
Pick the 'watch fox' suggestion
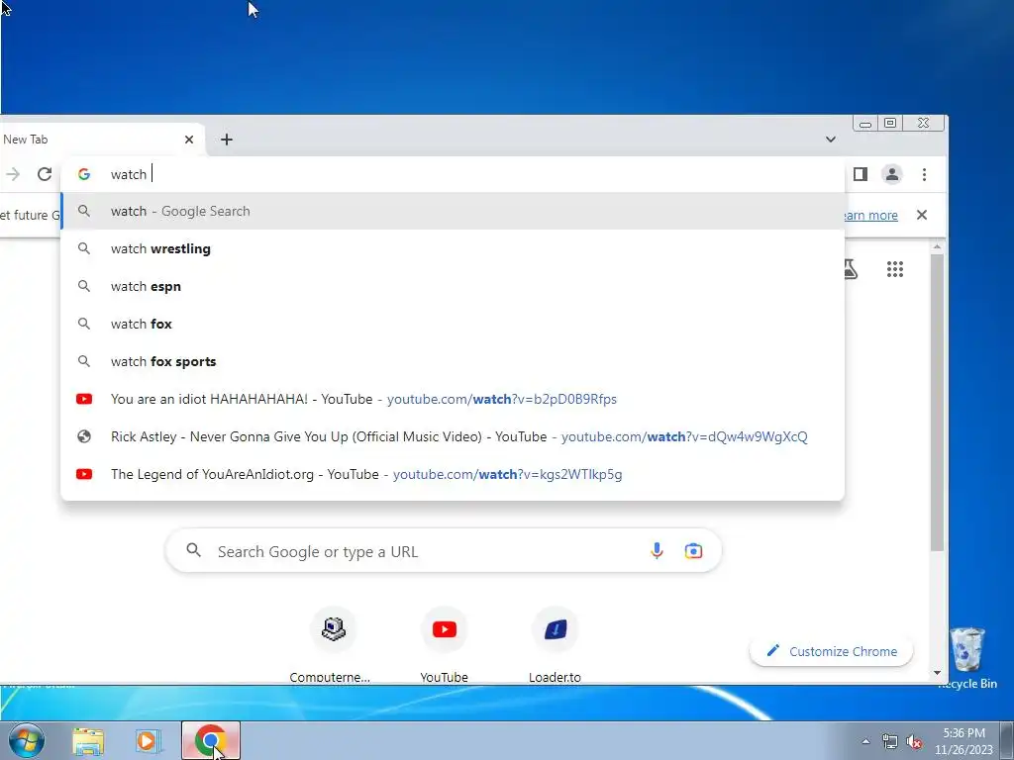click(453, 324)
